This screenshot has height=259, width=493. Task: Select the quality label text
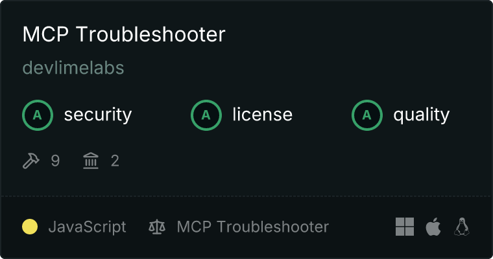pos(421,115)
